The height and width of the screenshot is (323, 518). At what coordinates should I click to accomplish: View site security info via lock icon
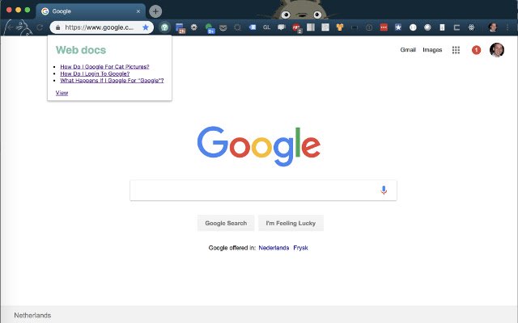(x=58, y=27)
